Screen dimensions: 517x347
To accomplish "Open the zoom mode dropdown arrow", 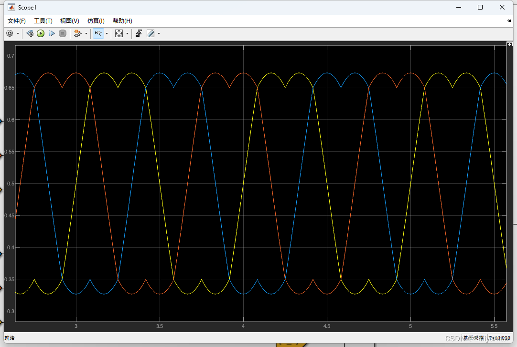I will [x=106, y=33].
